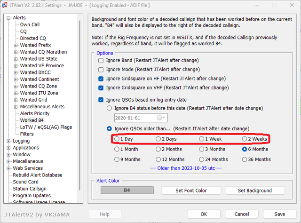The height and width of the screenshot is (223, 301).
Task: Expand the Window tree node
Action: (8, 155)
